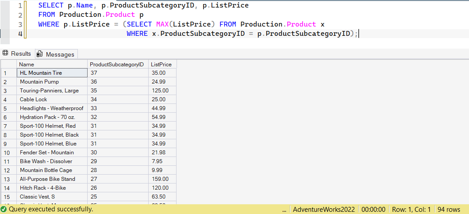Click 'Query executed successfully.' status text
The image size is (469, 214).
coord(51,209)
